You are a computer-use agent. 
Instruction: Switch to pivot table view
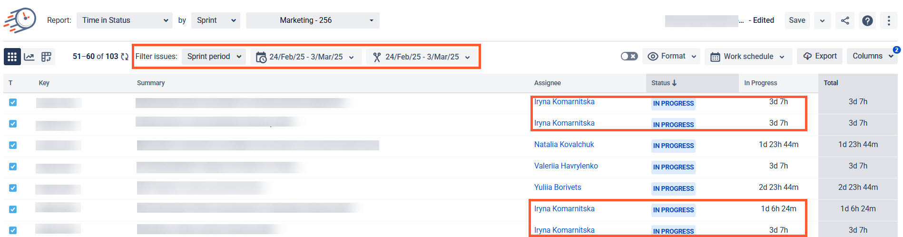pyautogui.click(x=46, y=57)
